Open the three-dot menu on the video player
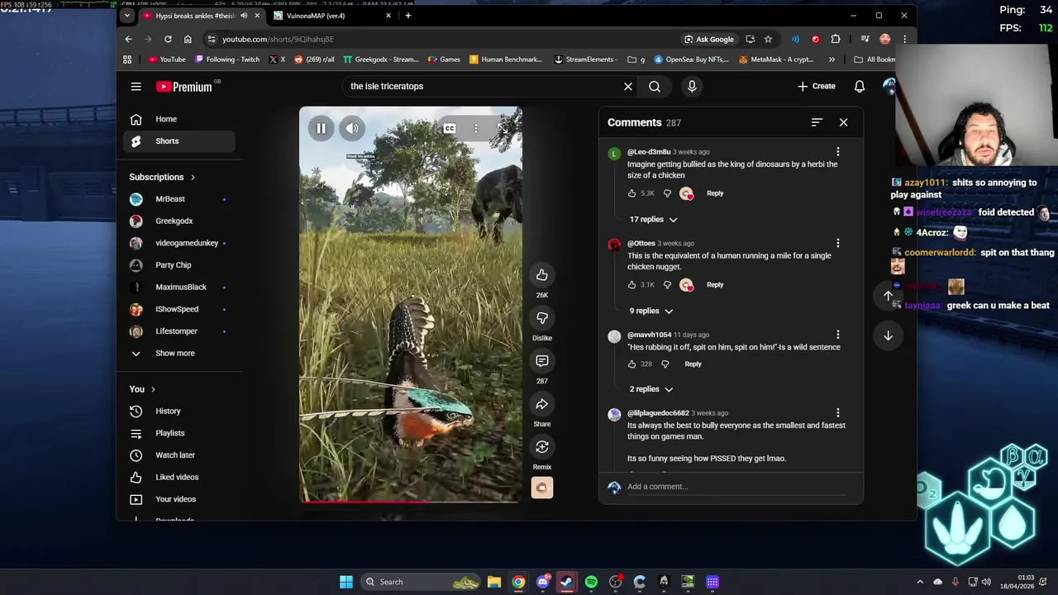This screenshot has width=1058, height=595. pyautogui.click(x=476, y=128)
